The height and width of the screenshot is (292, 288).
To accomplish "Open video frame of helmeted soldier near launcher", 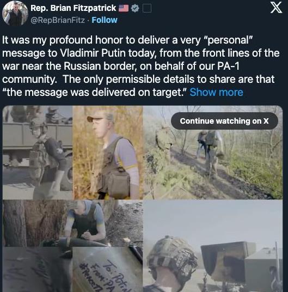I will tap(213, 246).
